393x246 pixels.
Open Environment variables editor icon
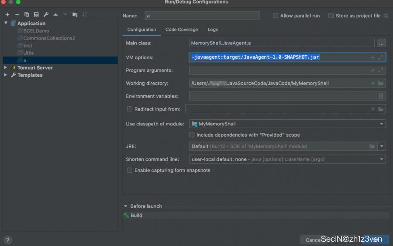click(x=381, y=96)
